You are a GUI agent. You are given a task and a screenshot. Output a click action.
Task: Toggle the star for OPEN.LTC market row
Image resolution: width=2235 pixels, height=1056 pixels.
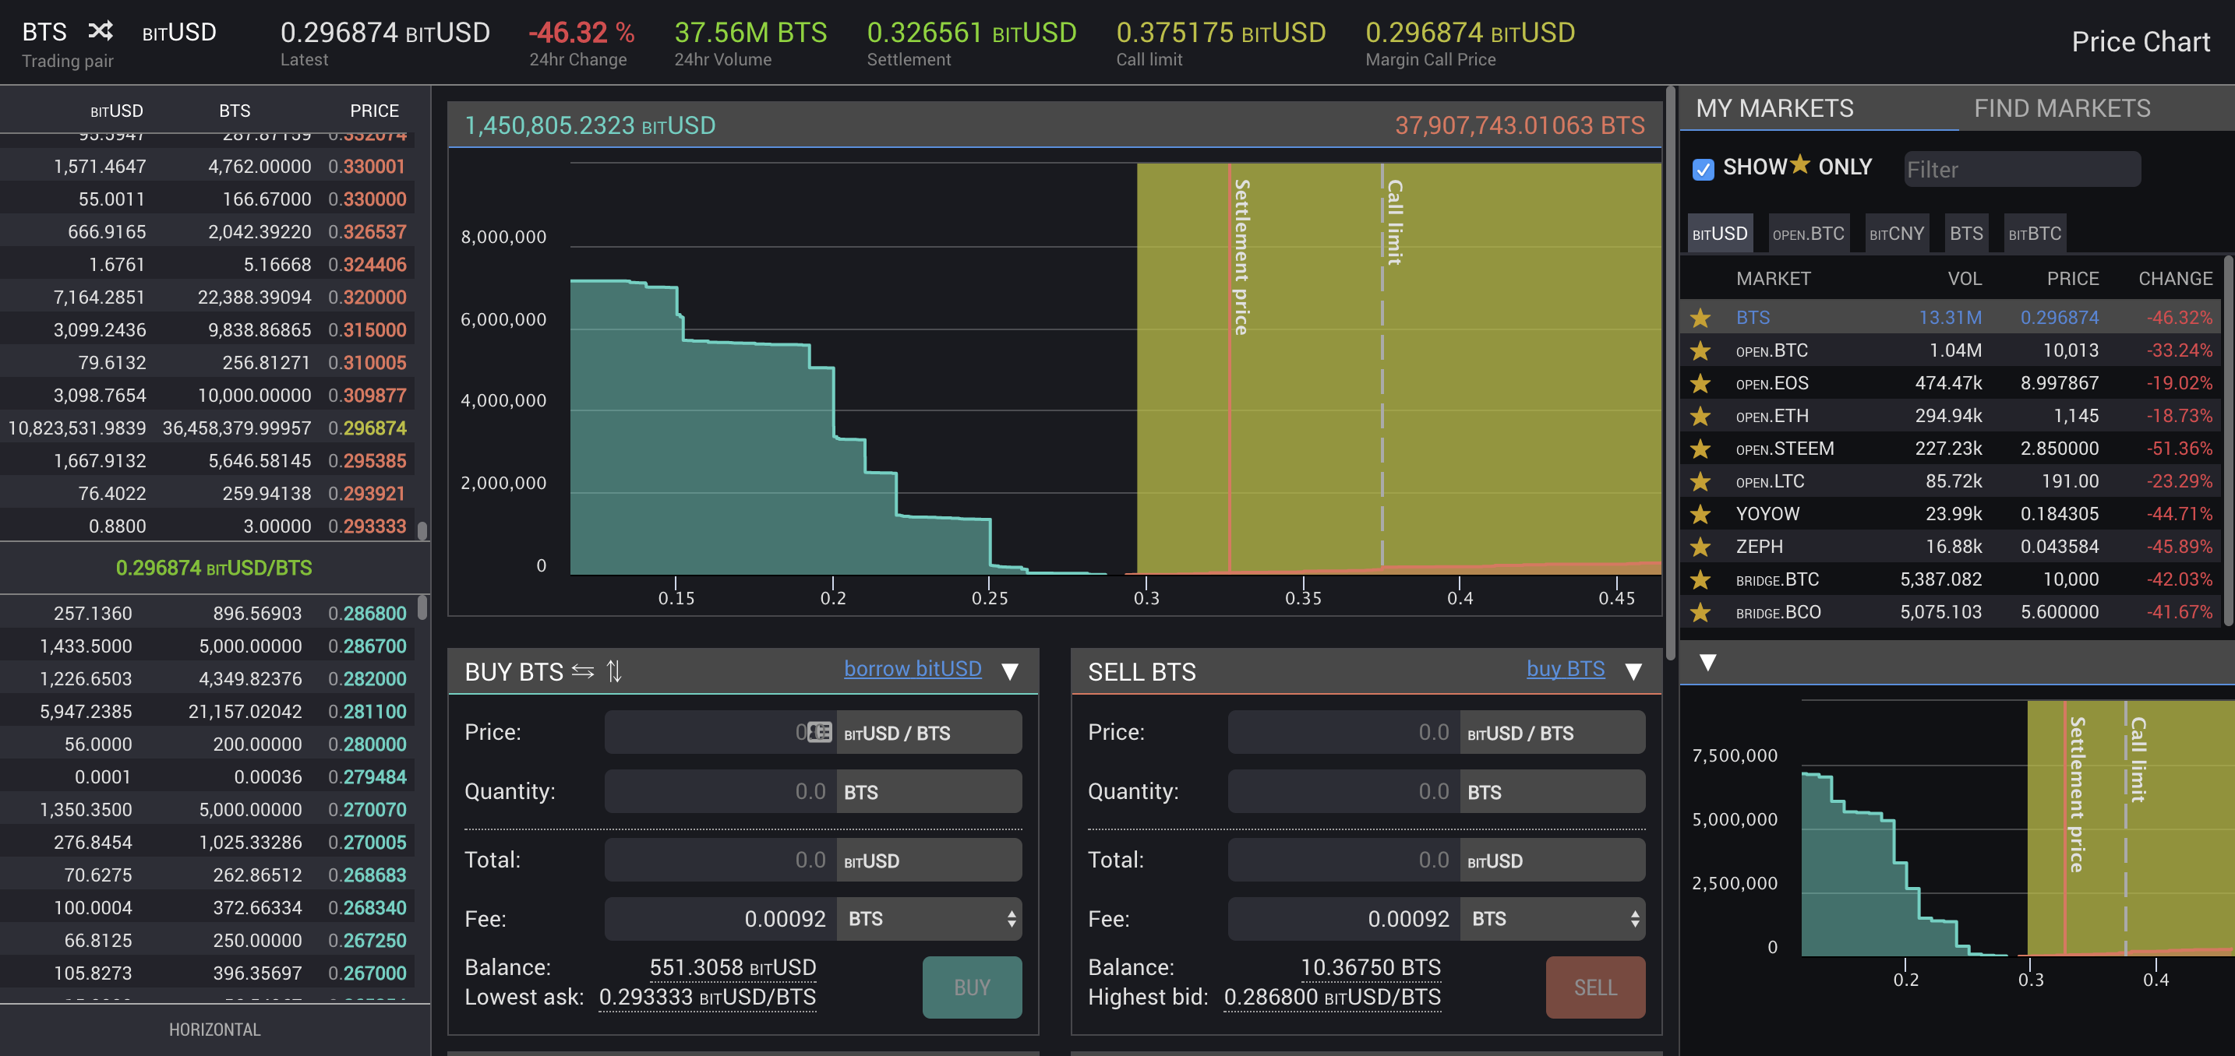point(1700,481)
